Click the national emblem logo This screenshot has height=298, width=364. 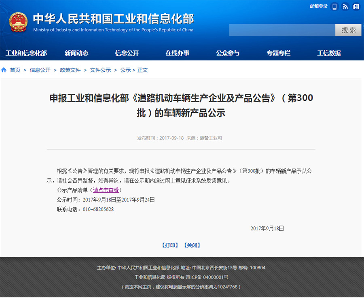click(x=18, y=22)
